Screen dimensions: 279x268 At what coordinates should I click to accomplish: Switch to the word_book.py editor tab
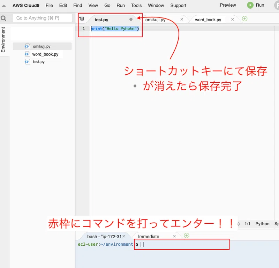point(208,20)
